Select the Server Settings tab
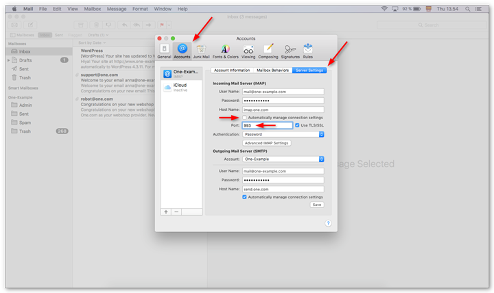Image resolution: width=494 pixels, height=293 pixels. [x=309, y=70]
